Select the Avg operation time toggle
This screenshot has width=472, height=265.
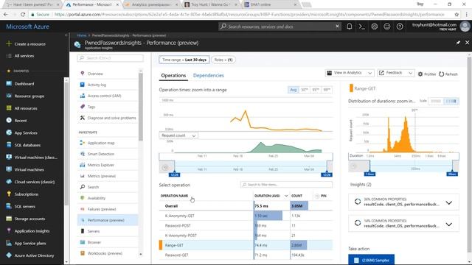tap(294, 90)
